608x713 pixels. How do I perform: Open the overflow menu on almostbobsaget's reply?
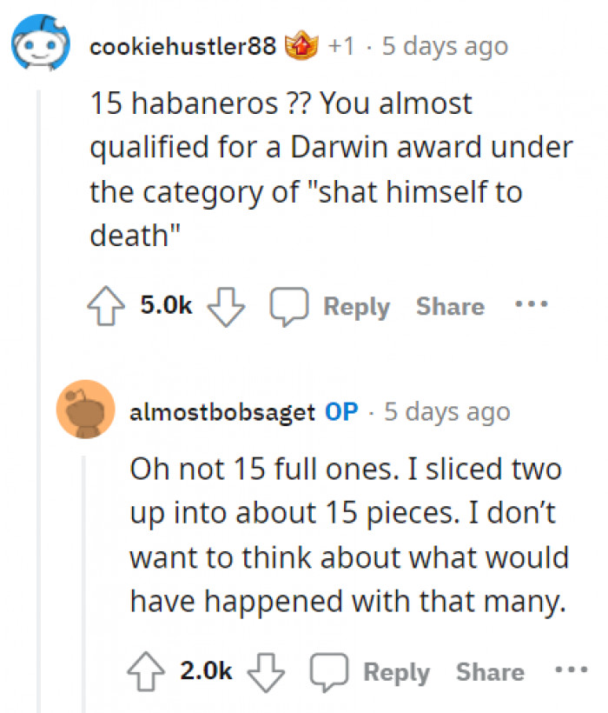click(x=572, y=670)
